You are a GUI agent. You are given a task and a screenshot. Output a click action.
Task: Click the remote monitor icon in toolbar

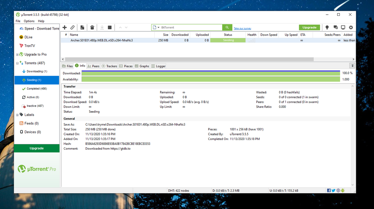343,27
